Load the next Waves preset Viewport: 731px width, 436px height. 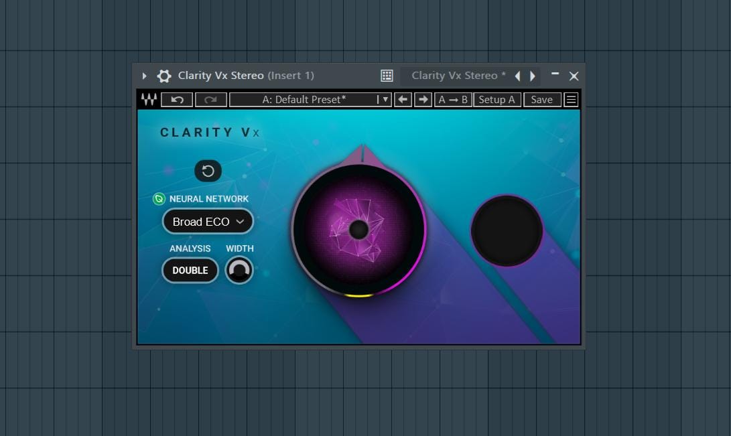(x=423, y=100)
